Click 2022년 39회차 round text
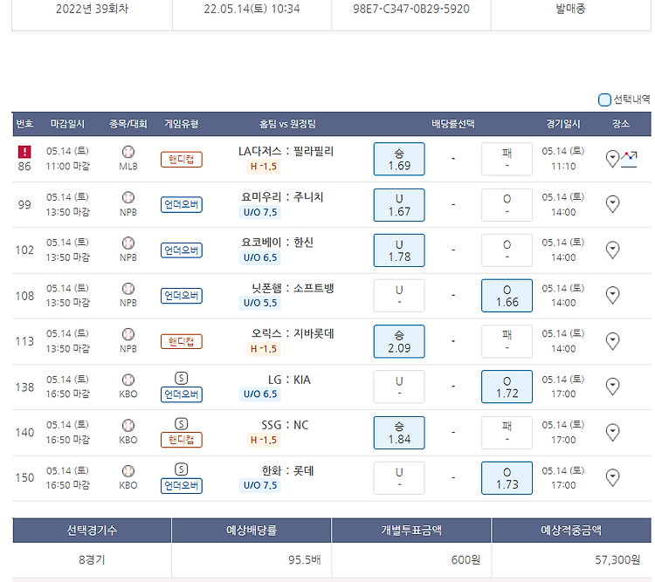The image size is (655, 582). [92, 9]
